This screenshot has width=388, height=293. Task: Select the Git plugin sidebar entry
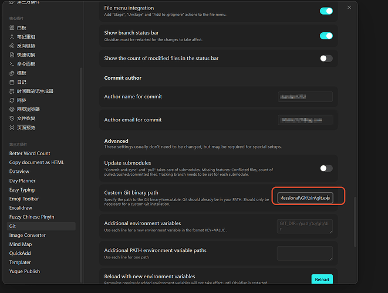coord(41,226)
